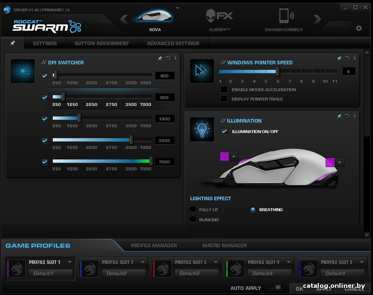Click the Default1 profile name field
This screenshot has height=295, width=373.
click(51, 273)
